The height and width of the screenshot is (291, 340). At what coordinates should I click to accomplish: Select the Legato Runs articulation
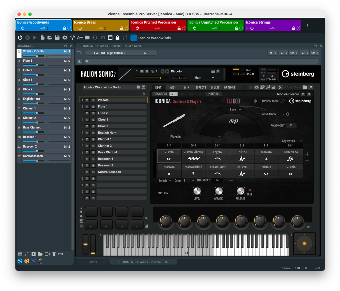click(x=218, y=171)
